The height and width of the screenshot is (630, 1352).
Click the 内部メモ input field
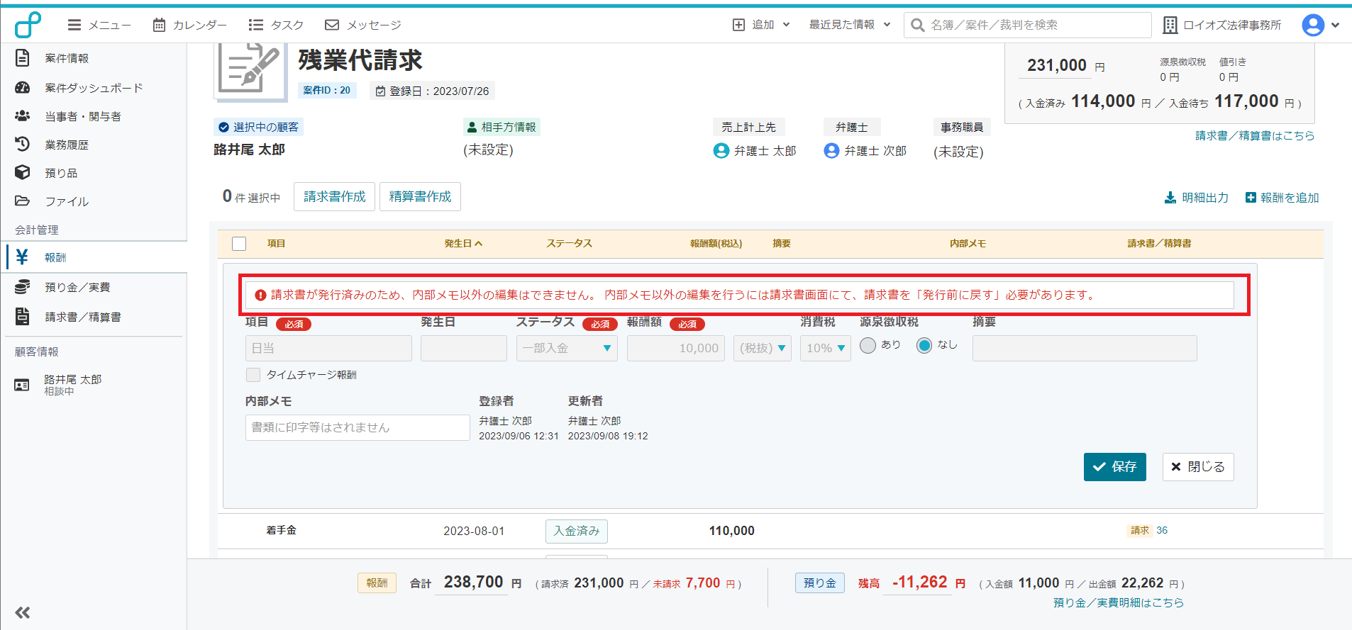point(357,427)
